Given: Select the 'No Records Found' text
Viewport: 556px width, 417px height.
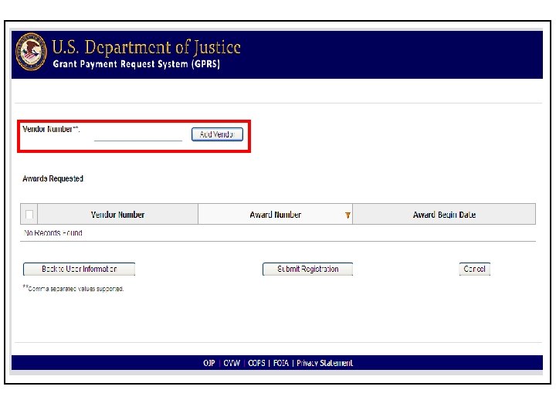Looking at the screenshot, I should 53,232.
